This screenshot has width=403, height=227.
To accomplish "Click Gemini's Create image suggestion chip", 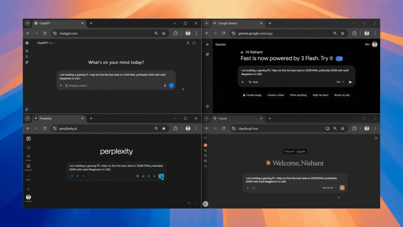I will (252, 95).
